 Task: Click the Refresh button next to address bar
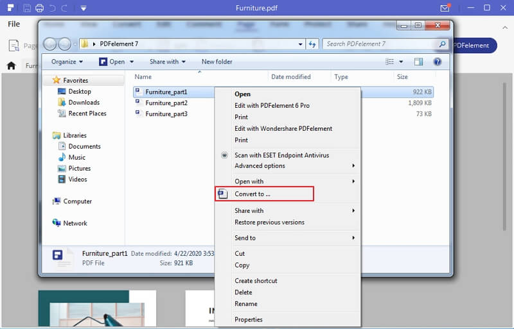click(x=312, y=44)
